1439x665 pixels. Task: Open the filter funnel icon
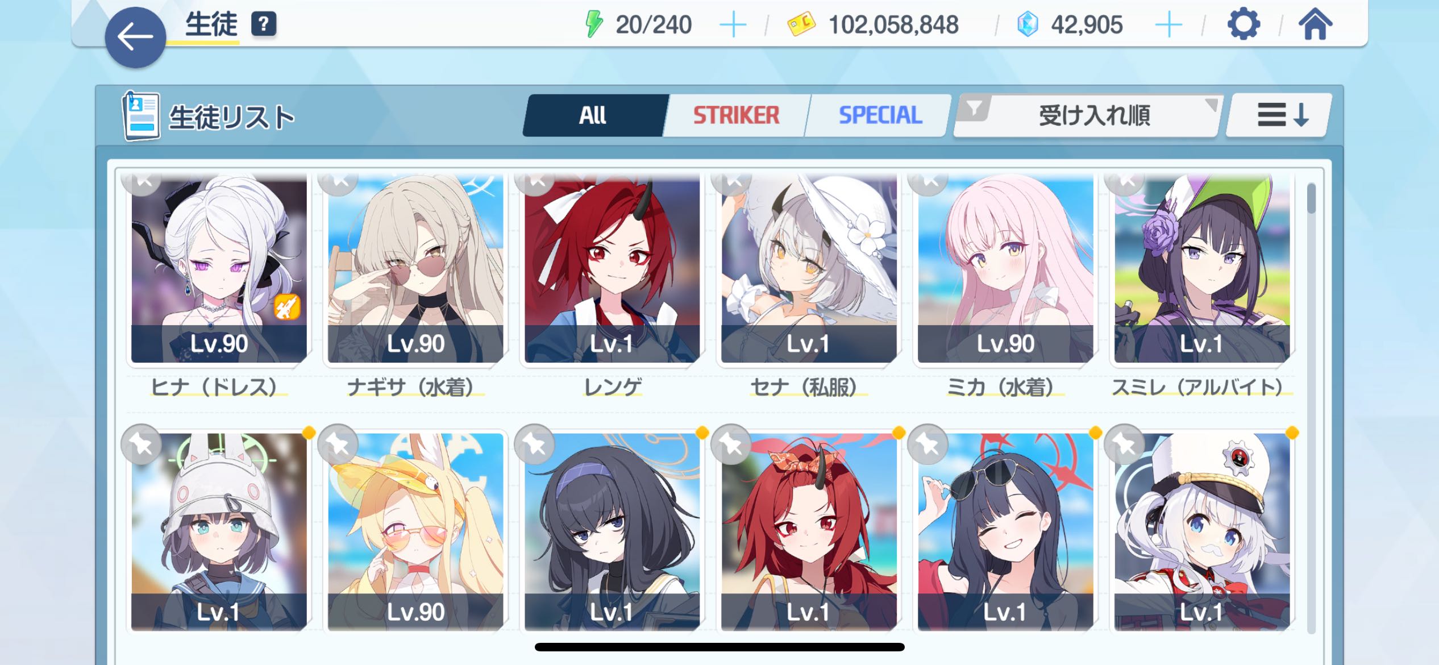[x=974, y=107]
